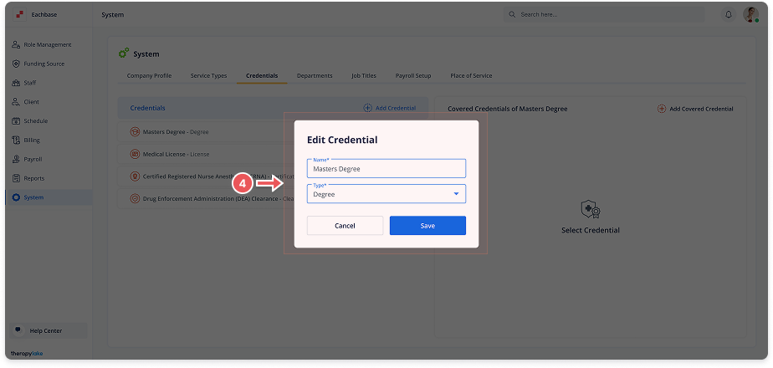Click Save in Edit Credential dialog
Viewport: 773px width, 368px height.
428,226
